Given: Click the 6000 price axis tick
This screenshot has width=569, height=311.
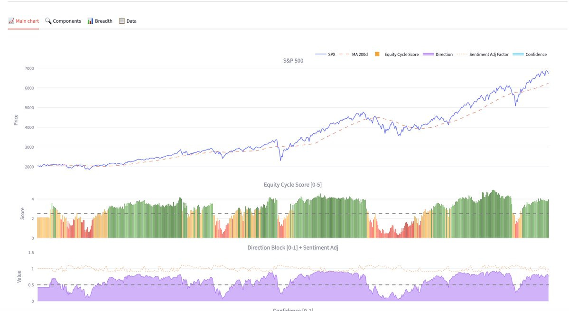Looking at the screenshot, I should (x=29, y=88).
